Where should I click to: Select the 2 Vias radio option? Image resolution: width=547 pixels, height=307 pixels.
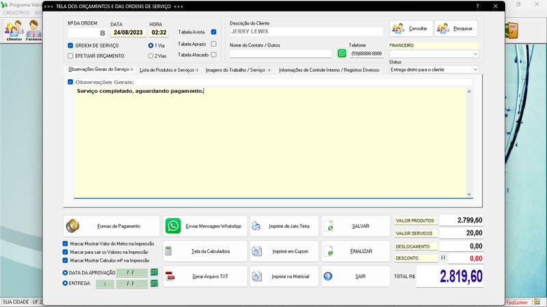coord(151,56)
